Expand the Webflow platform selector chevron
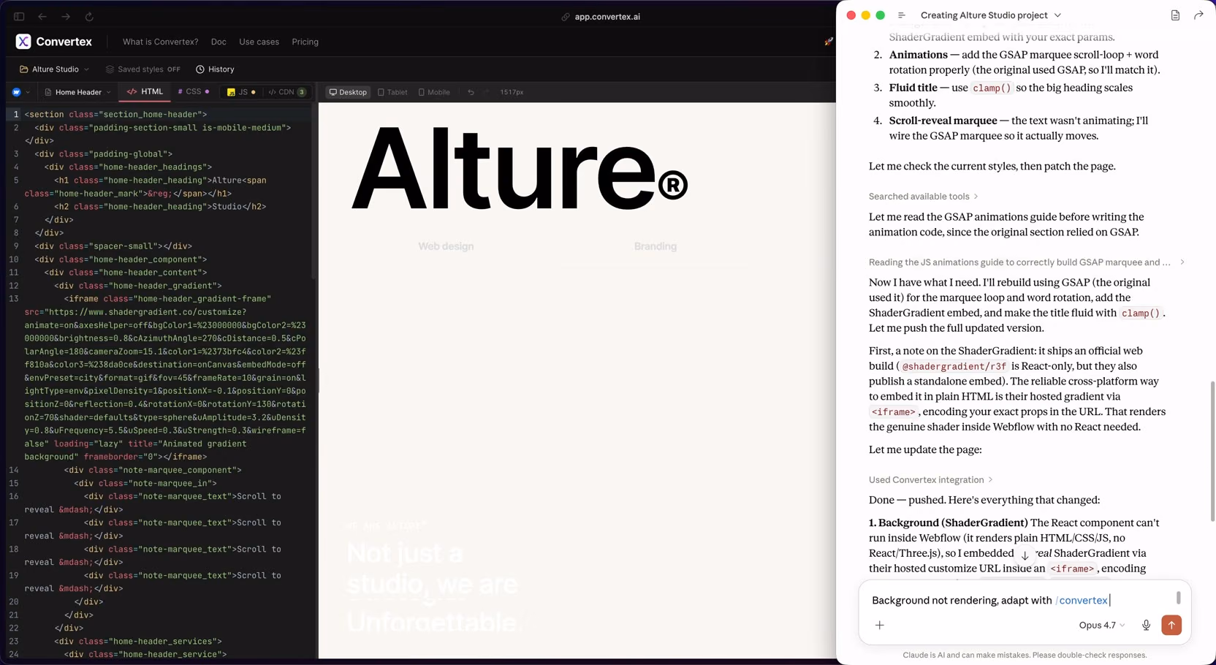Image resolution: width=1216 pixels, height=665 pixels. point(28,92)
